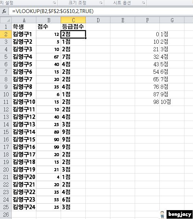
Task: Click lookup table cell with value 76
Action: click(147, 87)
